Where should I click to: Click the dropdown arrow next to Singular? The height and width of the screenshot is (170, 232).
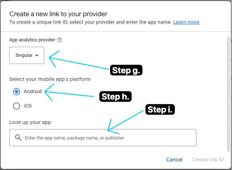(37, 55)
